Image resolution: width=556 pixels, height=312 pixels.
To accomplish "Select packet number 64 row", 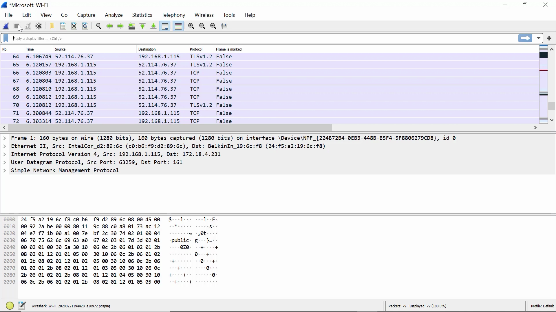I will [269, 57].
